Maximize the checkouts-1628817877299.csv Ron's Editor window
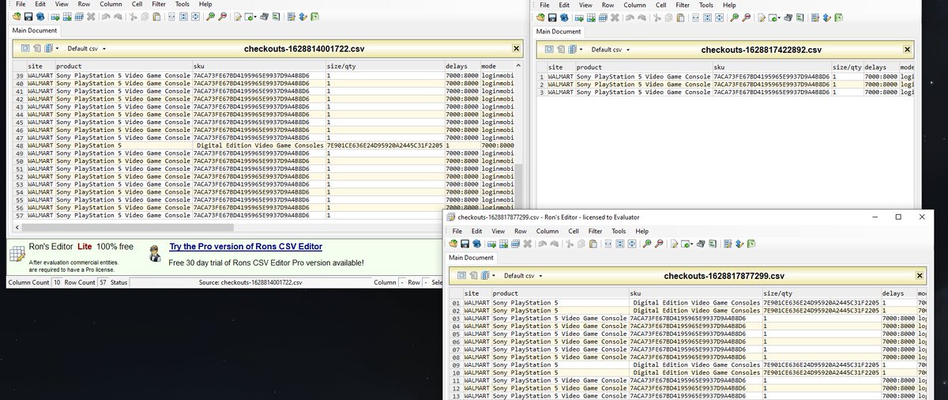This screenshot has width=948, height=400. (898, 217)
